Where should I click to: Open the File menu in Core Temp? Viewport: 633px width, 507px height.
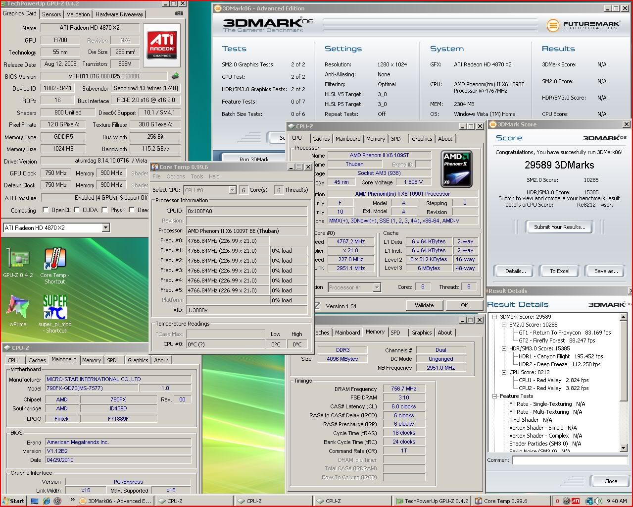pos(156,176)
